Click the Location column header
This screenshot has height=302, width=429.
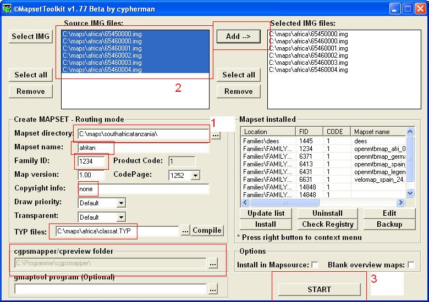[268, 132]
